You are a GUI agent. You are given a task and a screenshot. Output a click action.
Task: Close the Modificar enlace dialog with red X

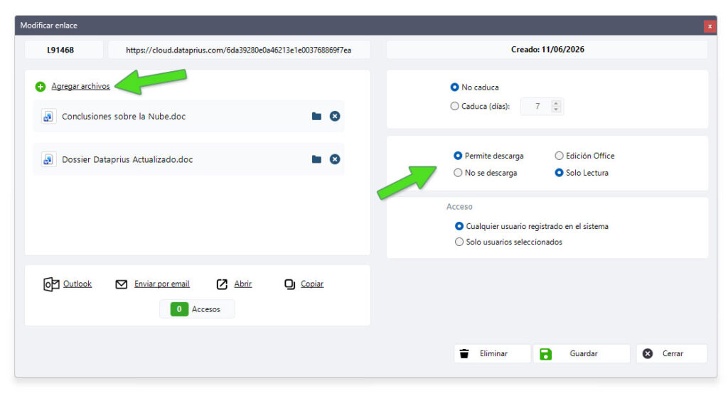point(710,26)
